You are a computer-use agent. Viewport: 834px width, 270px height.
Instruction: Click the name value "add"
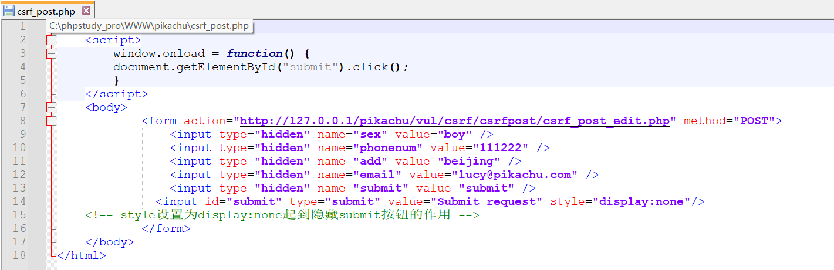click(x=370, y=161)
